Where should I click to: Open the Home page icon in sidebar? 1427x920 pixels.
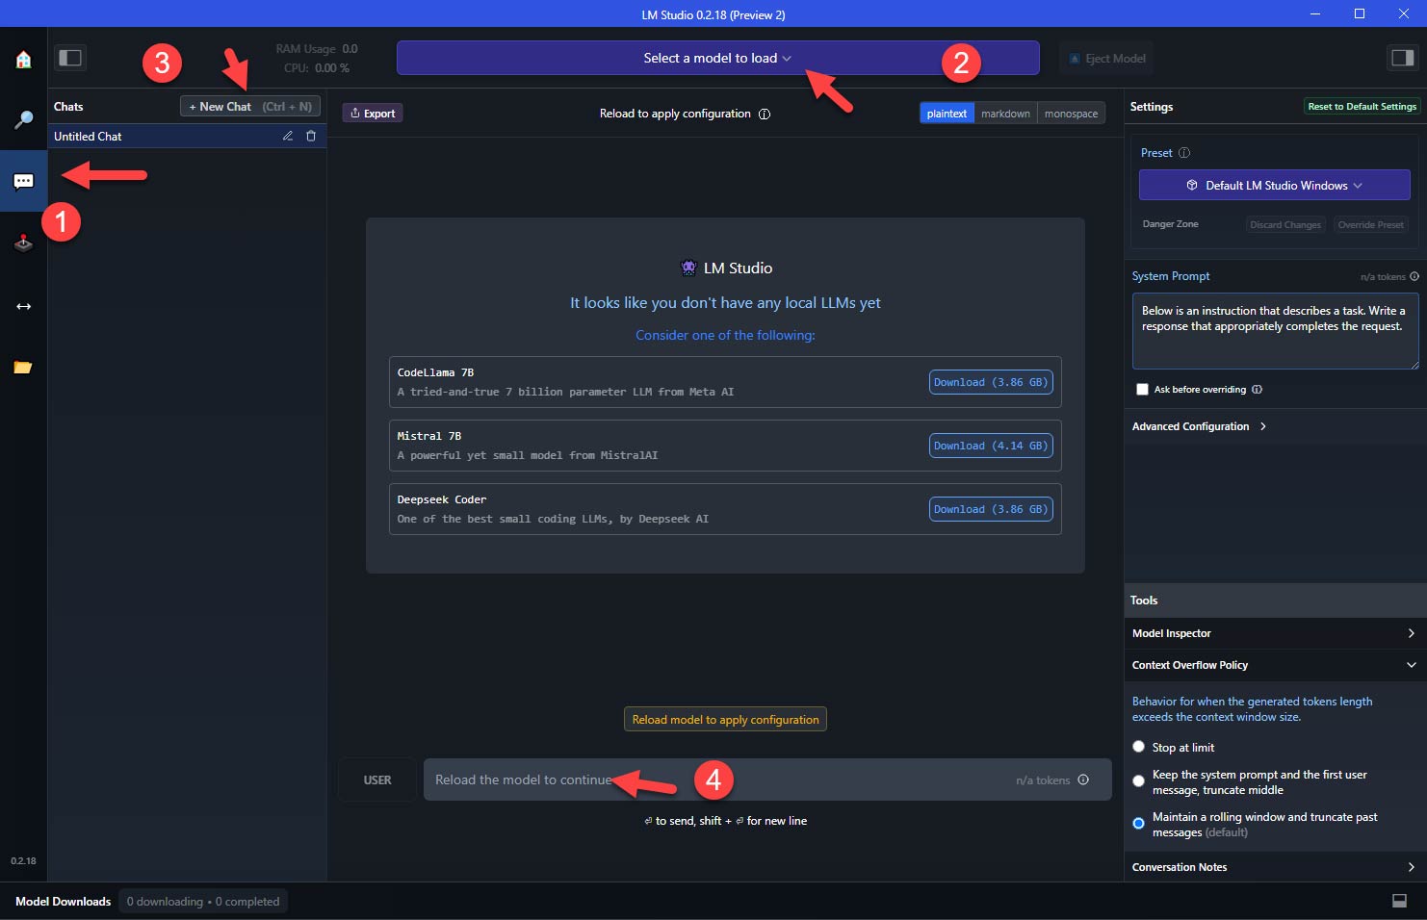(x=23, y=60)
